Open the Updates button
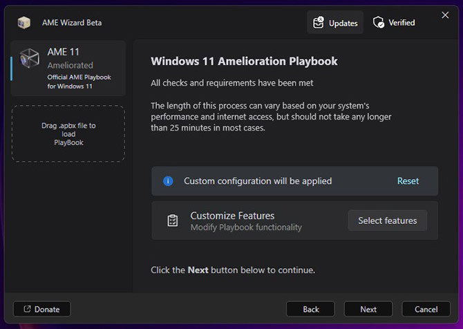Screen dimensions: 463x329 (335, 22)
